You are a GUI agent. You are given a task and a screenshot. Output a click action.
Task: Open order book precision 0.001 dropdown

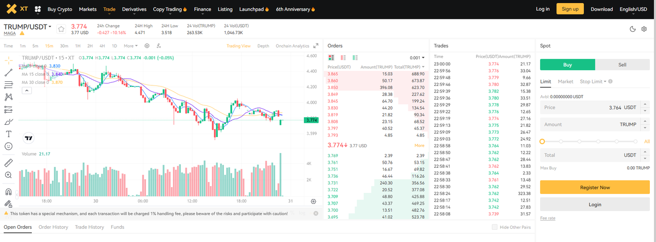pos(417,58)
